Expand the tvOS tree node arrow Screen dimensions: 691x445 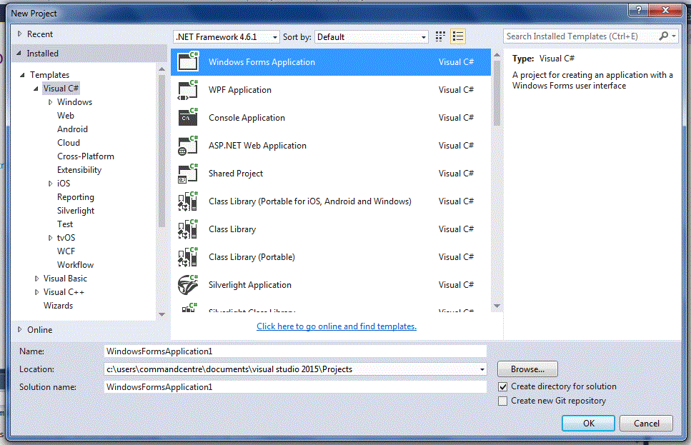click(50, 238)
